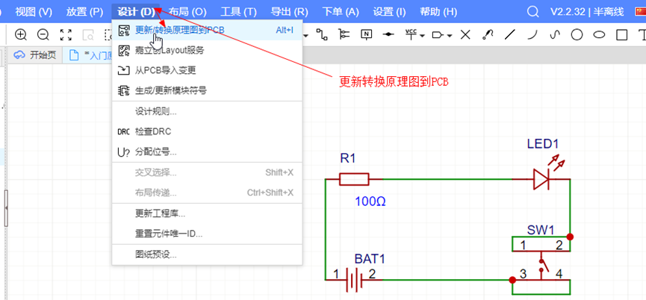The image size is (646, 300).
Task: Switch to the *入门 schematic tab
Action: 88,55
